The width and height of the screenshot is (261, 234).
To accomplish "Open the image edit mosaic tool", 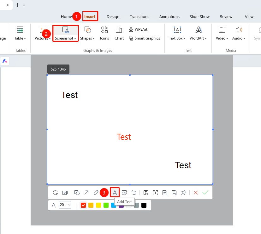I will (124, 193).
